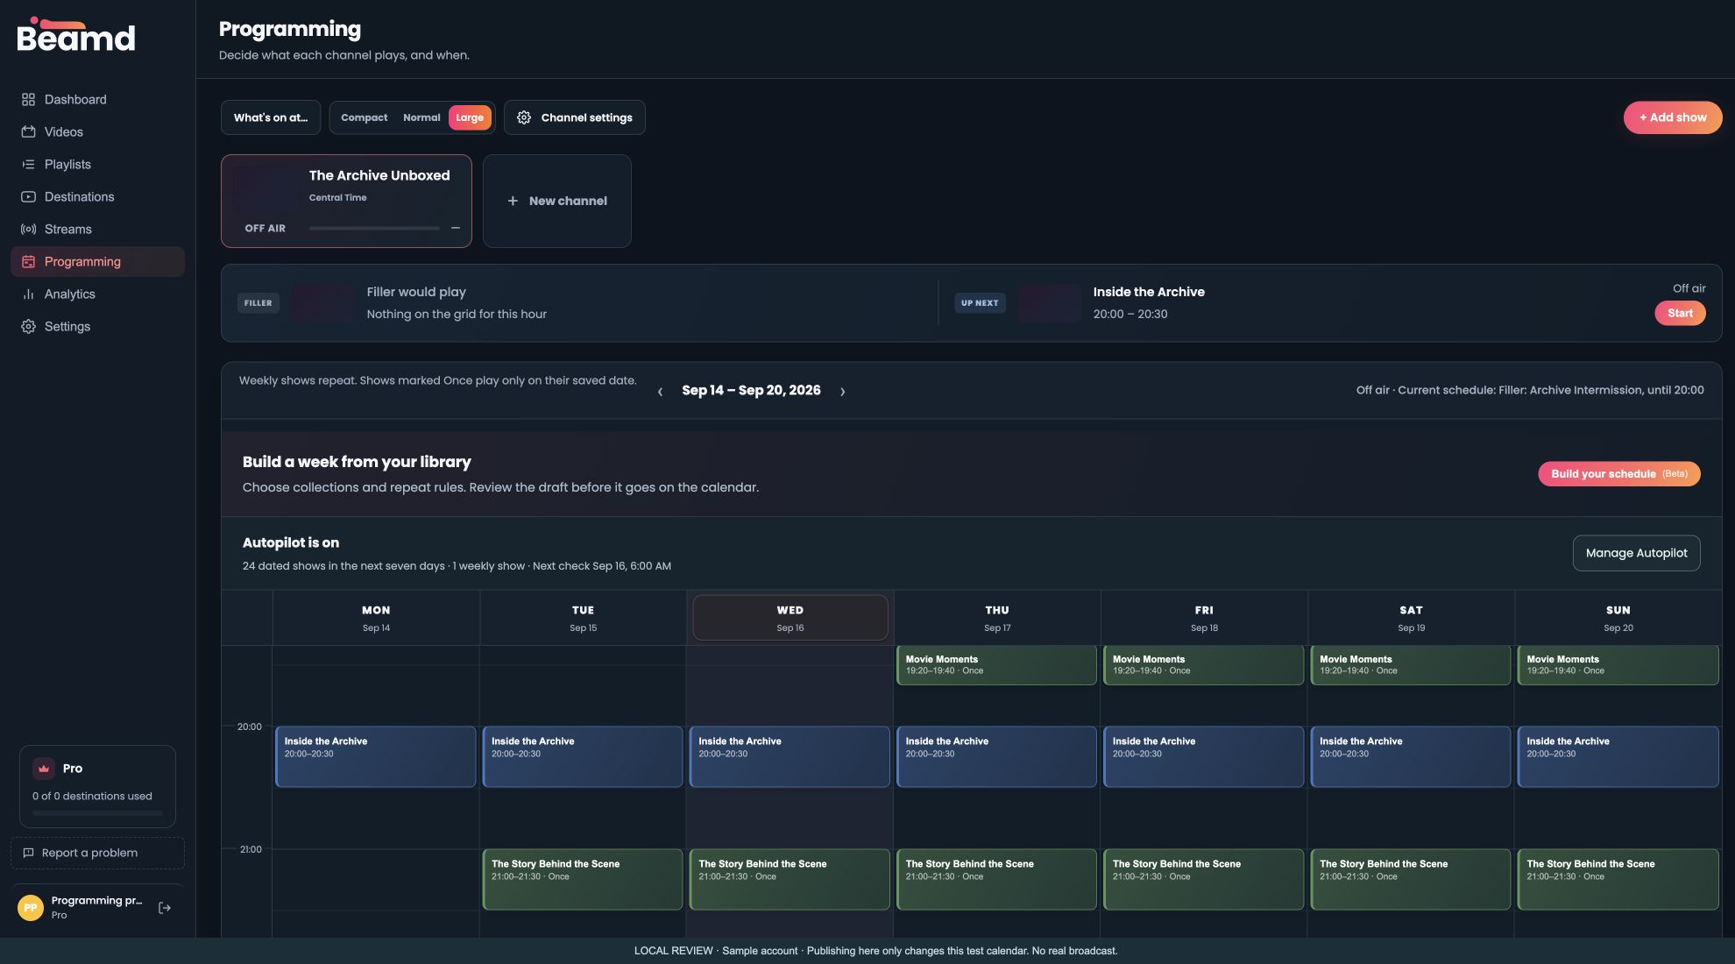Click the channel progress bar on Archive Unboxed
The image size is (1735, 964).
374,229
